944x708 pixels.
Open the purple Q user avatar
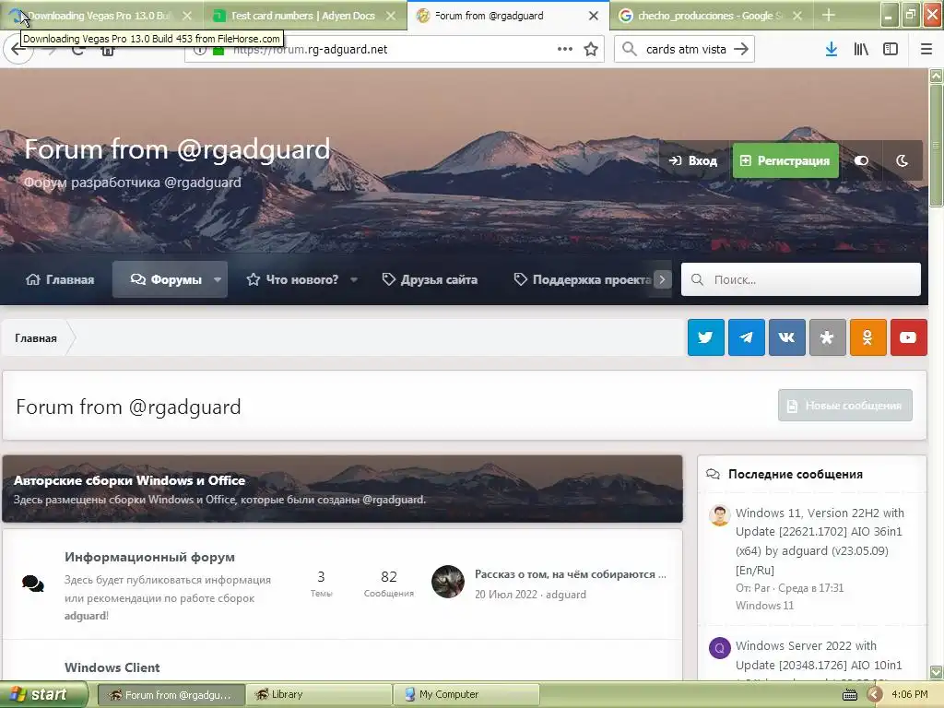[719, 648]
